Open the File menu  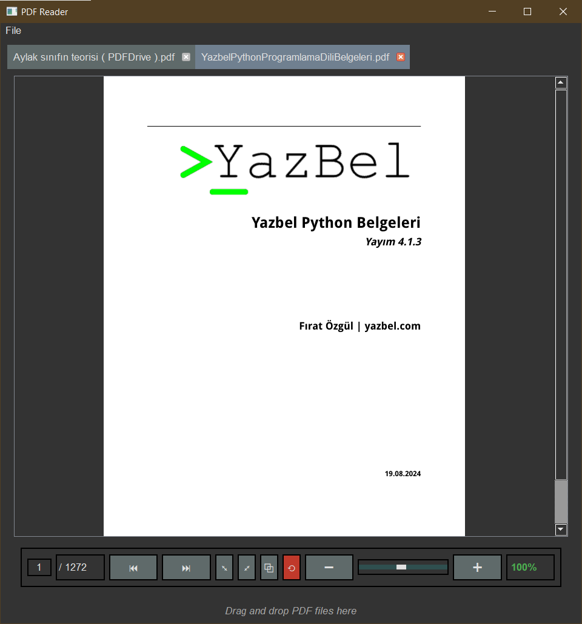(x=13, y=31)
